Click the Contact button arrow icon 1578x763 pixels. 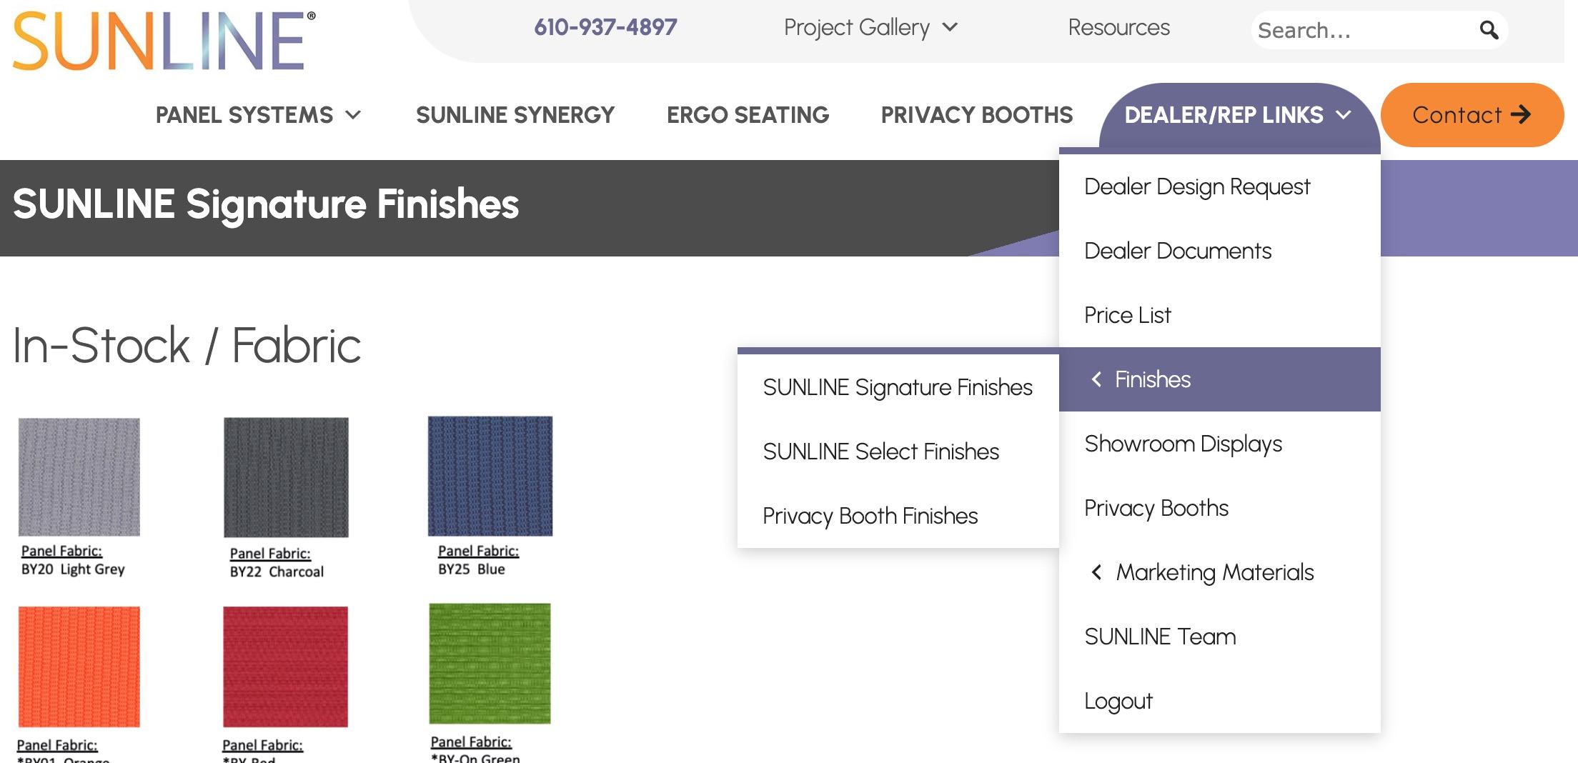click(1521, 114)
